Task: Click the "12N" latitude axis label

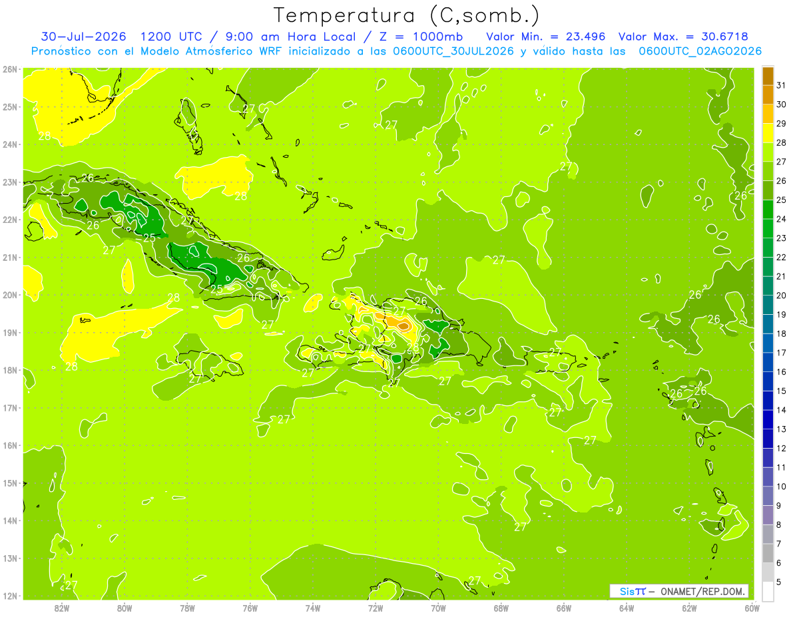Action: (10, 596)
